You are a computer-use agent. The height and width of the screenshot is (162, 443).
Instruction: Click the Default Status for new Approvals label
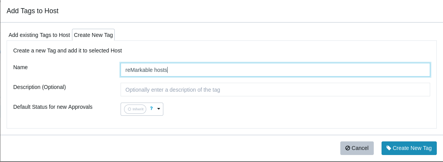tap(53, 107)
